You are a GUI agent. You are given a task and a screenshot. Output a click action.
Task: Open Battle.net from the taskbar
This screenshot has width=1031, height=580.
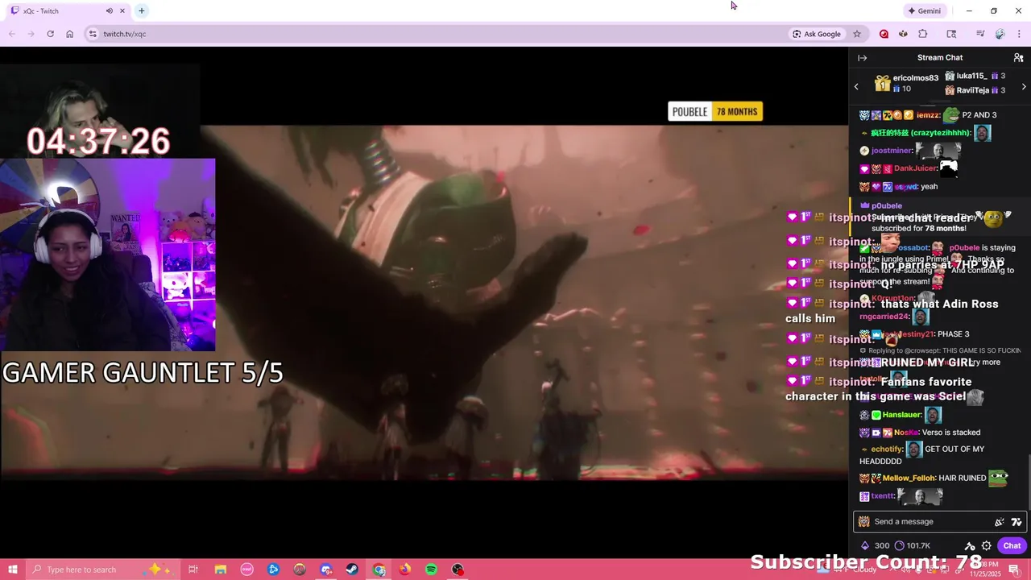[274, 570]
